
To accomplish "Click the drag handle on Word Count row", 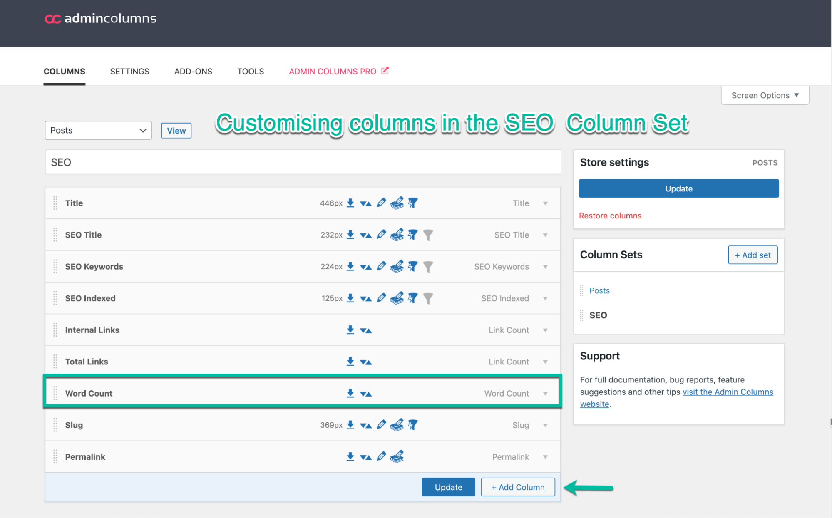I will (55, 393).
